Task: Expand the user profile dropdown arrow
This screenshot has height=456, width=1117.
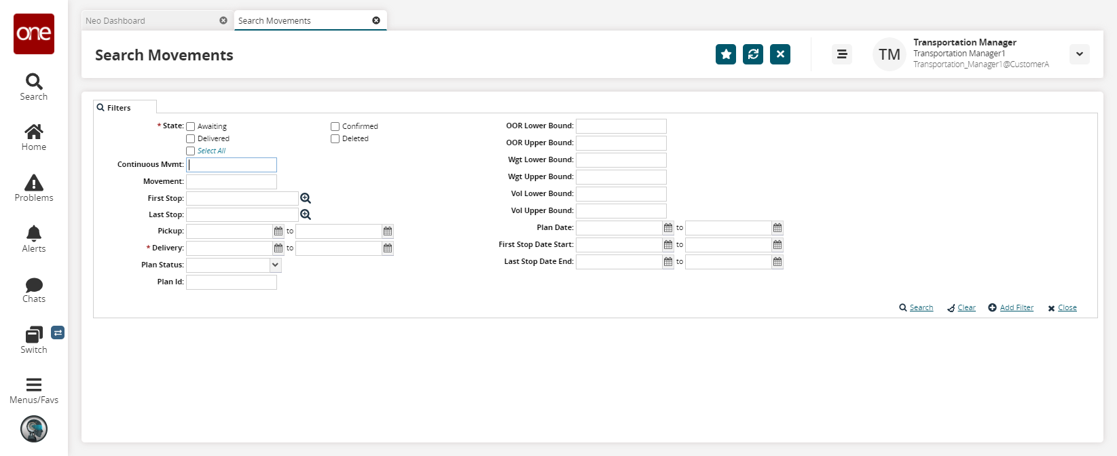Action: tap(1079, 54)
